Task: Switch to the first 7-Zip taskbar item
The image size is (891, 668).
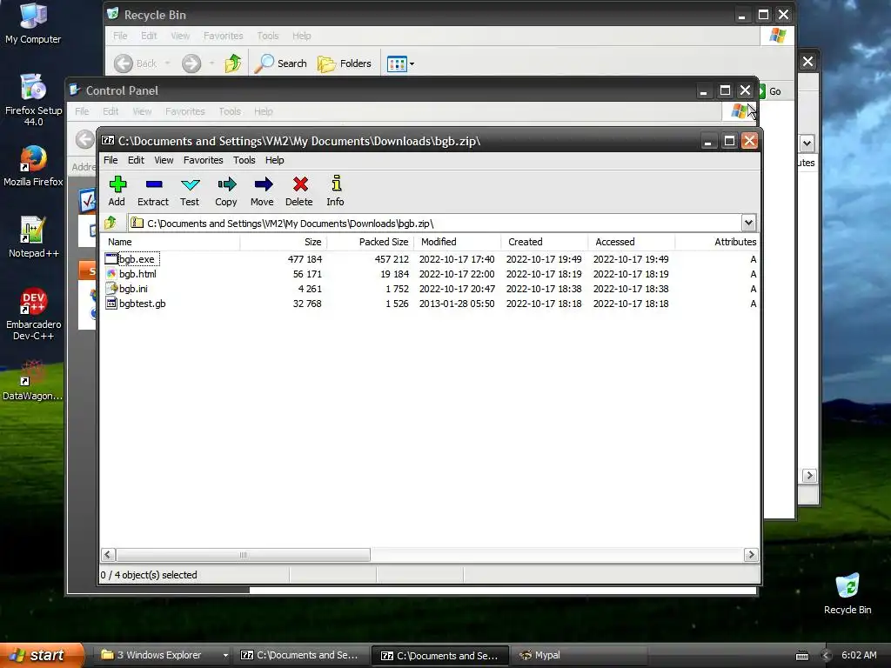Action: pos(302,655)
